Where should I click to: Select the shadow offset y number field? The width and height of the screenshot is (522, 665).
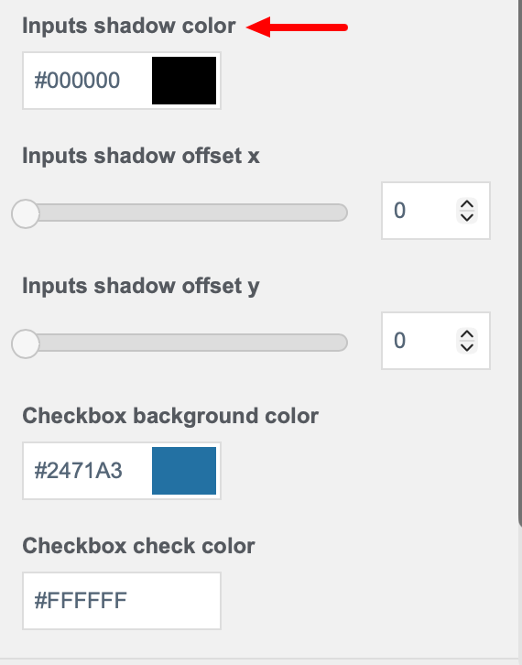click(436, 341)
